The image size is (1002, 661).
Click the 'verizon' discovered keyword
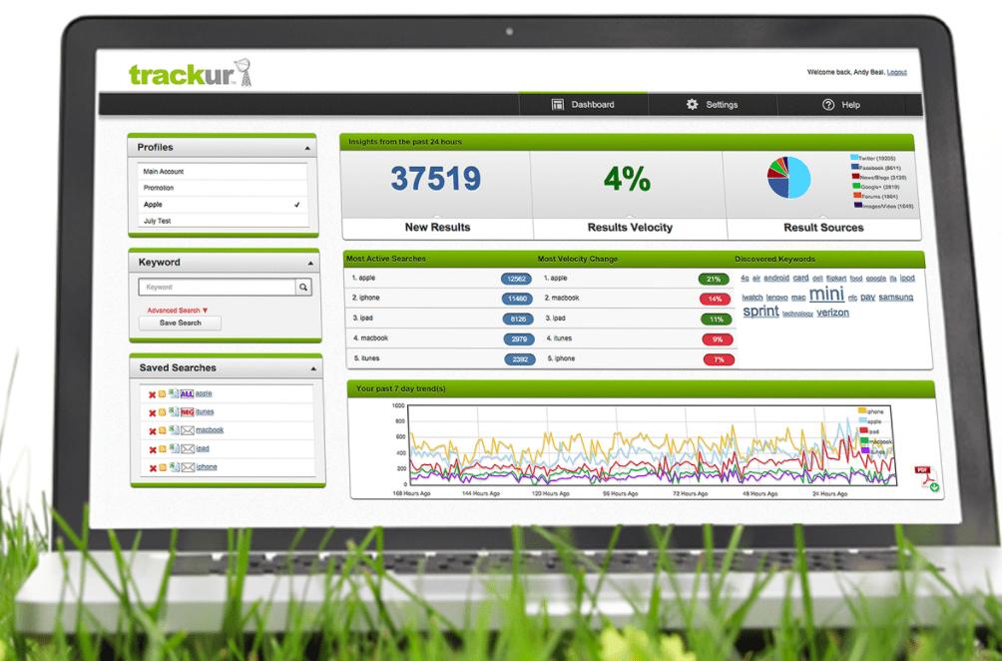[832, 313]
